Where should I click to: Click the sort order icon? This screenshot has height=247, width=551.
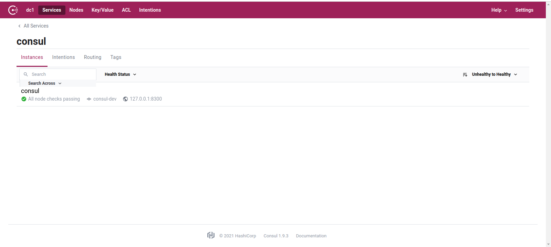(x=465, y=74)
